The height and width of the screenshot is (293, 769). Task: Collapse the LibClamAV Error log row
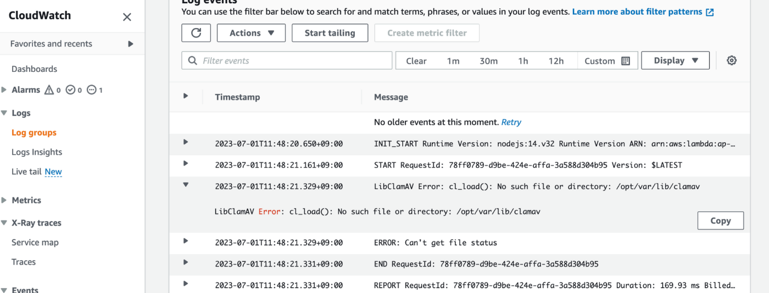[x=186, y=185]
